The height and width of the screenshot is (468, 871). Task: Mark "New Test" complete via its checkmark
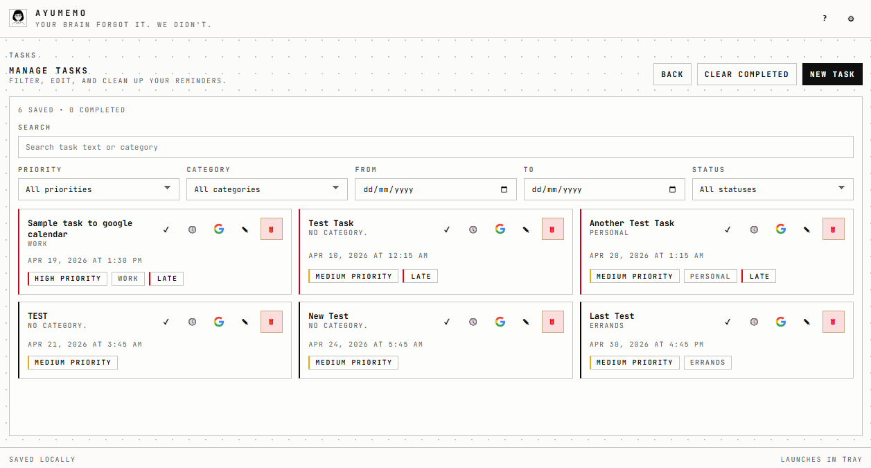447,322
